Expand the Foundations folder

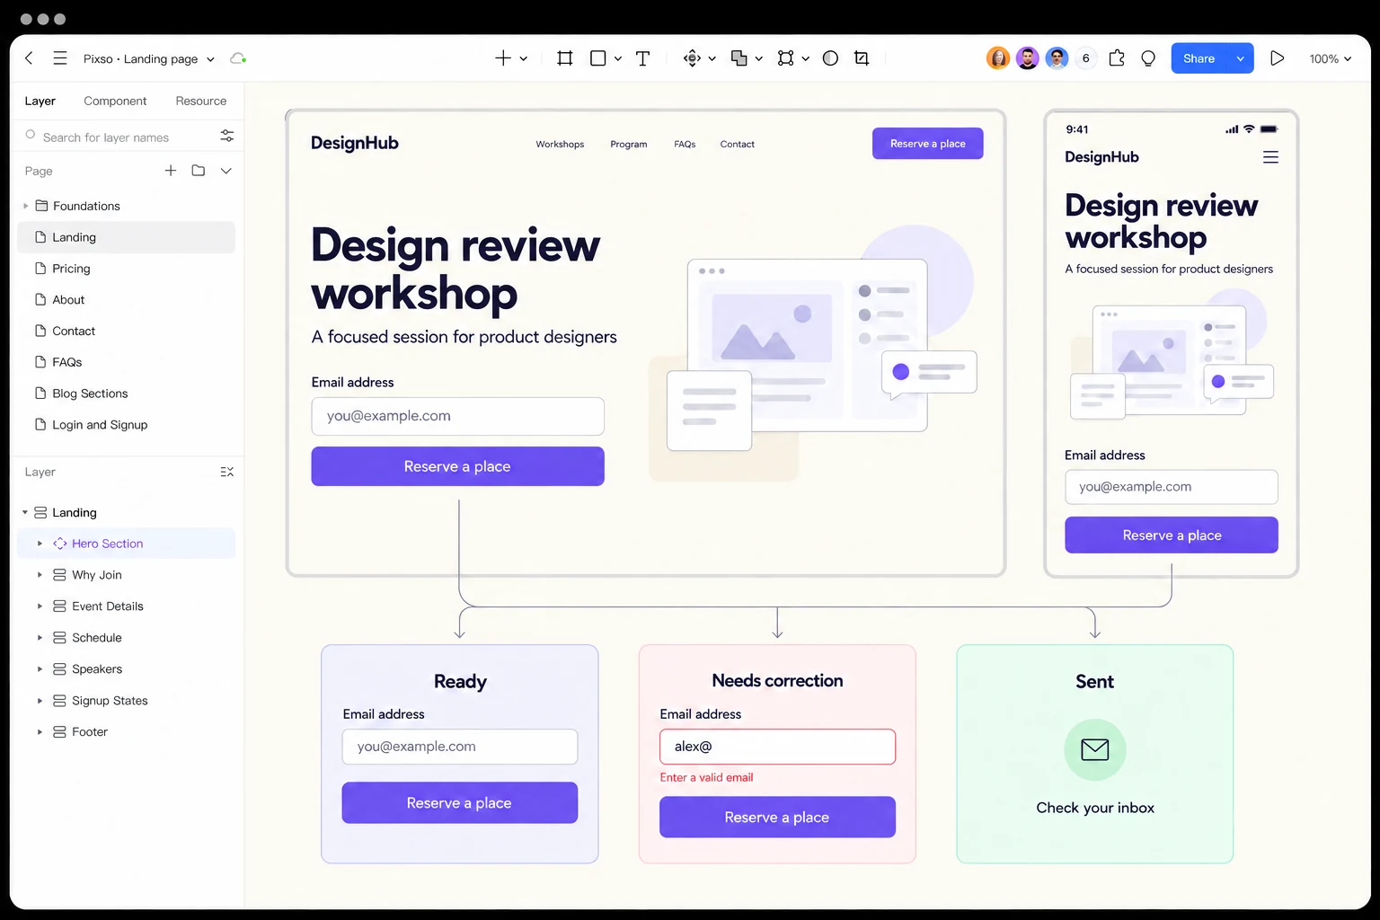25,206
